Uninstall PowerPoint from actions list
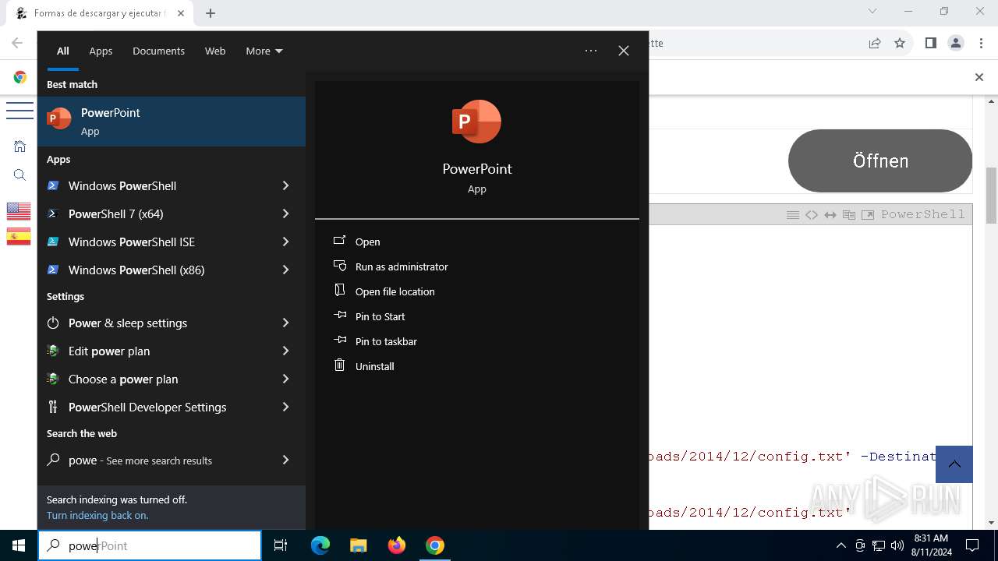998x561 pixels. 374,366
